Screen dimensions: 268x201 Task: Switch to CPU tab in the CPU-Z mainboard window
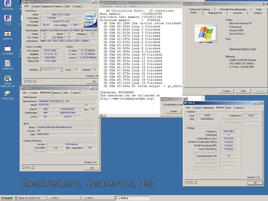[24, 93]
